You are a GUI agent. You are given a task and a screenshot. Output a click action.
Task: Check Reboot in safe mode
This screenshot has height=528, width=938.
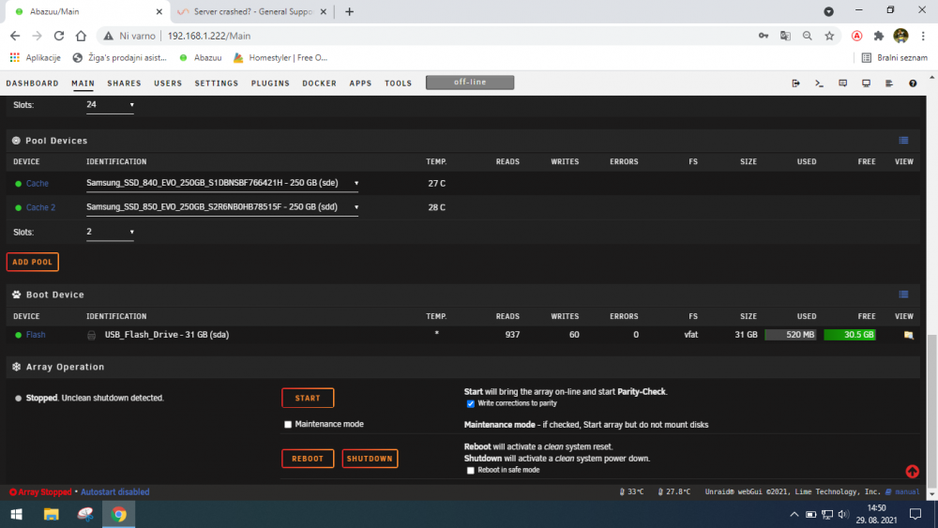(x=470, y=471)
